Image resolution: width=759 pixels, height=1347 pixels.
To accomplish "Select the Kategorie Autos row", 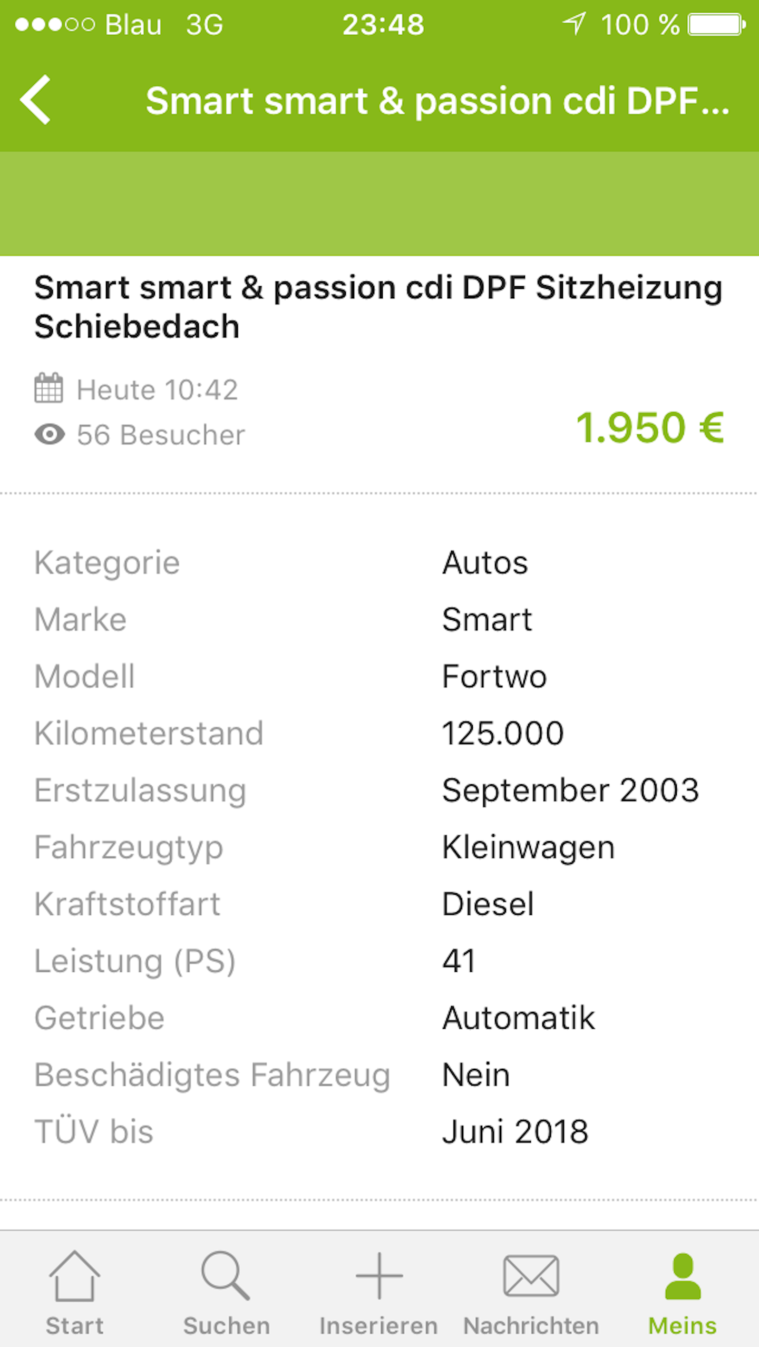I will [379, 563].
